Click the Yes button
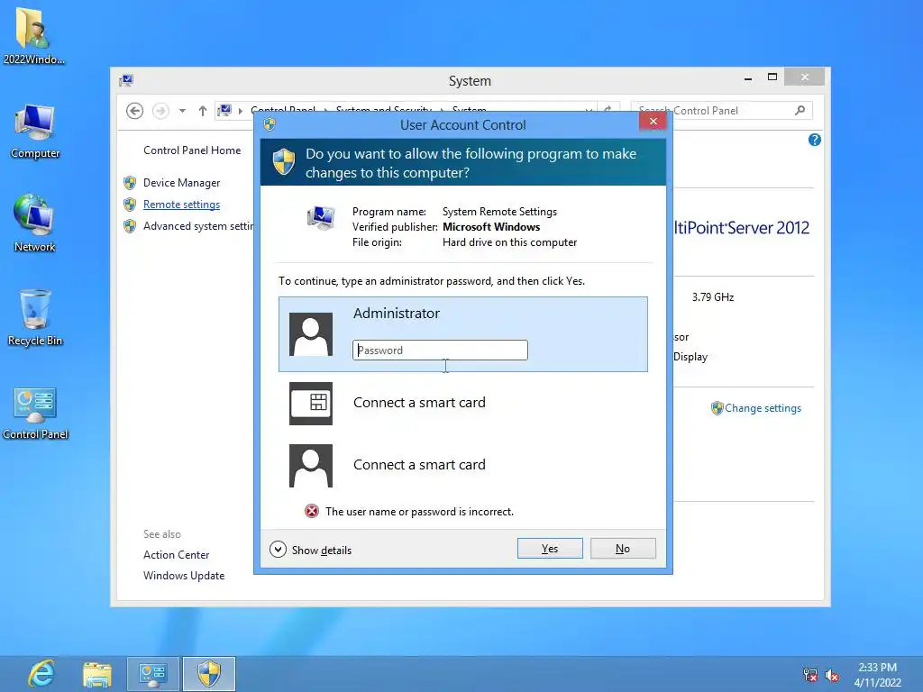Screen dimensions: 923x692 550,549
